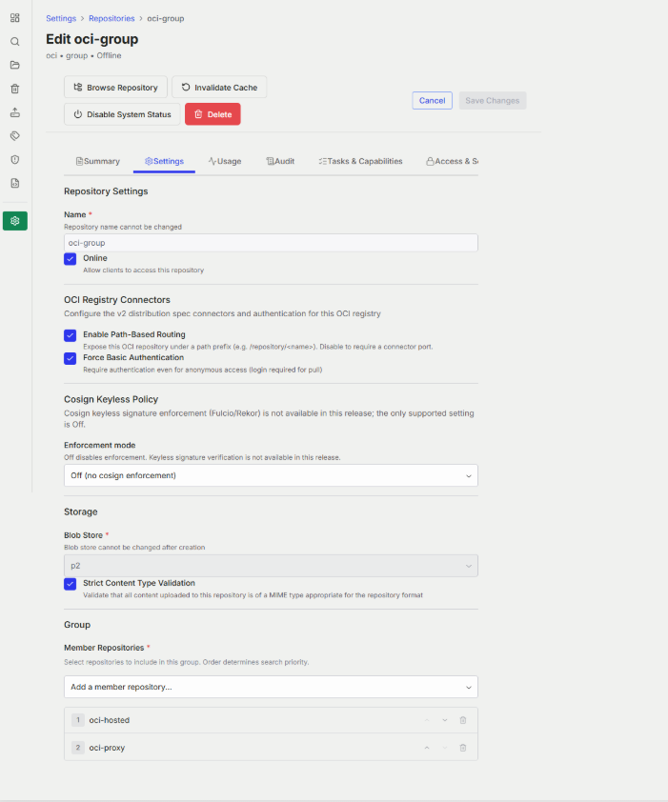This screenshot has height=802, width=668.
Task: Open the Enforcement mode dropdown
Action: pyautogui.click(x=271, y=475)
